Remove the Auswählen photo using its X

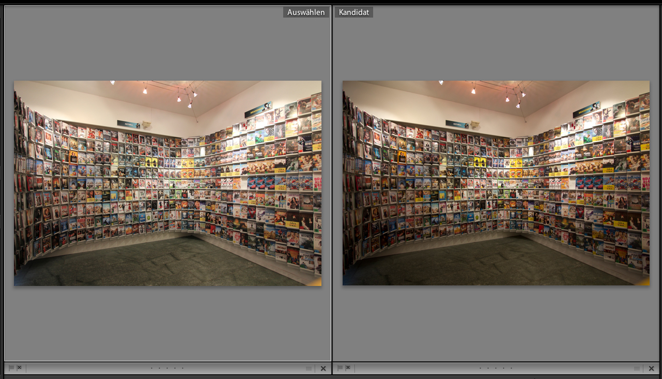pyautogui.click(x=324, y=369)
